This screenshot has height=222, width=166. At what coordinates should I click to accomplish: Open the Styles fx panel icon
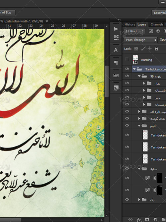116,88
